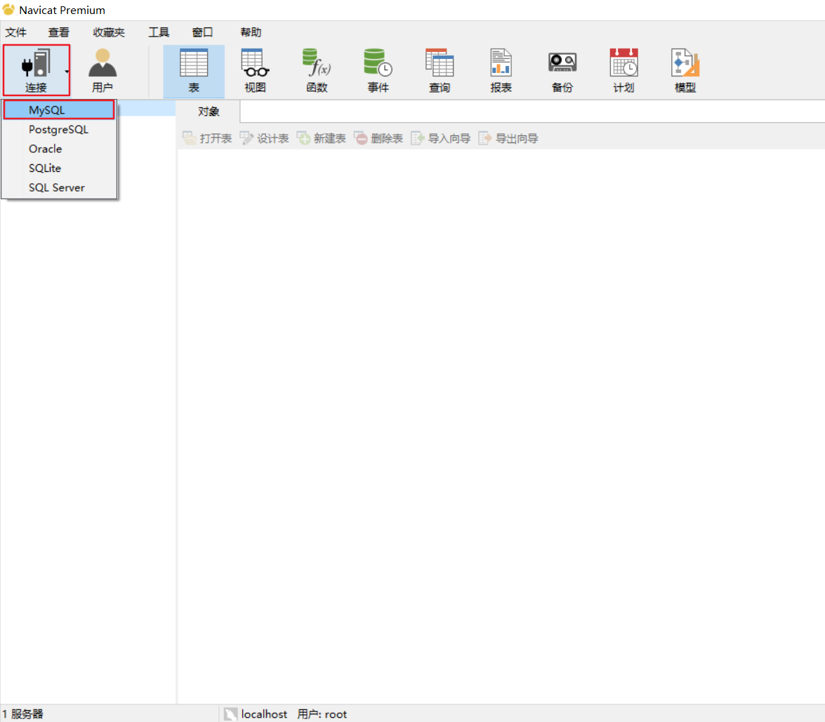Click the 新建表 (New Table) button
This screenshot has height=722, width=825.
click(x=322, y=138)
